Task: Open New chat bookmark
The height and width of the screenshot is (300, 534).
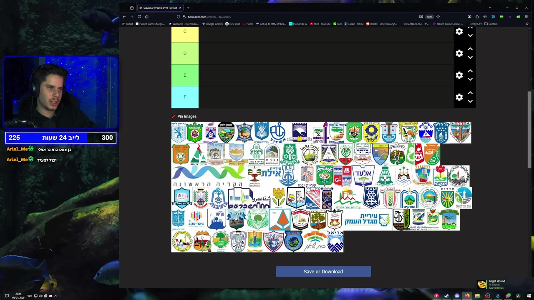Action: [x=233, y=24]
